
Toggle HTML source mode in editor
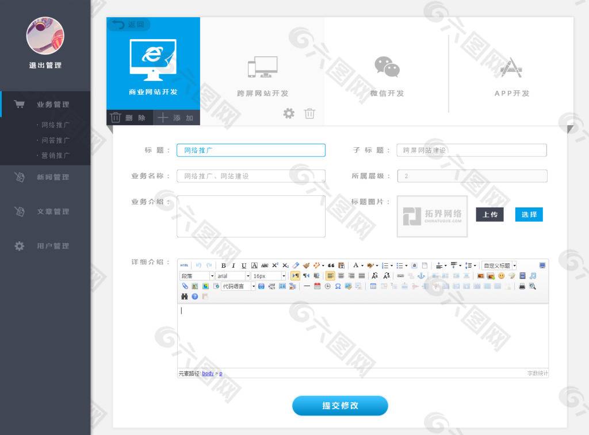[184, 265]
